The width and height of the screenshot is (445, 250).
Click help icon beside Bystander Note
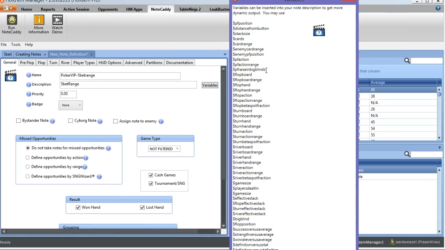pos(52,121)
